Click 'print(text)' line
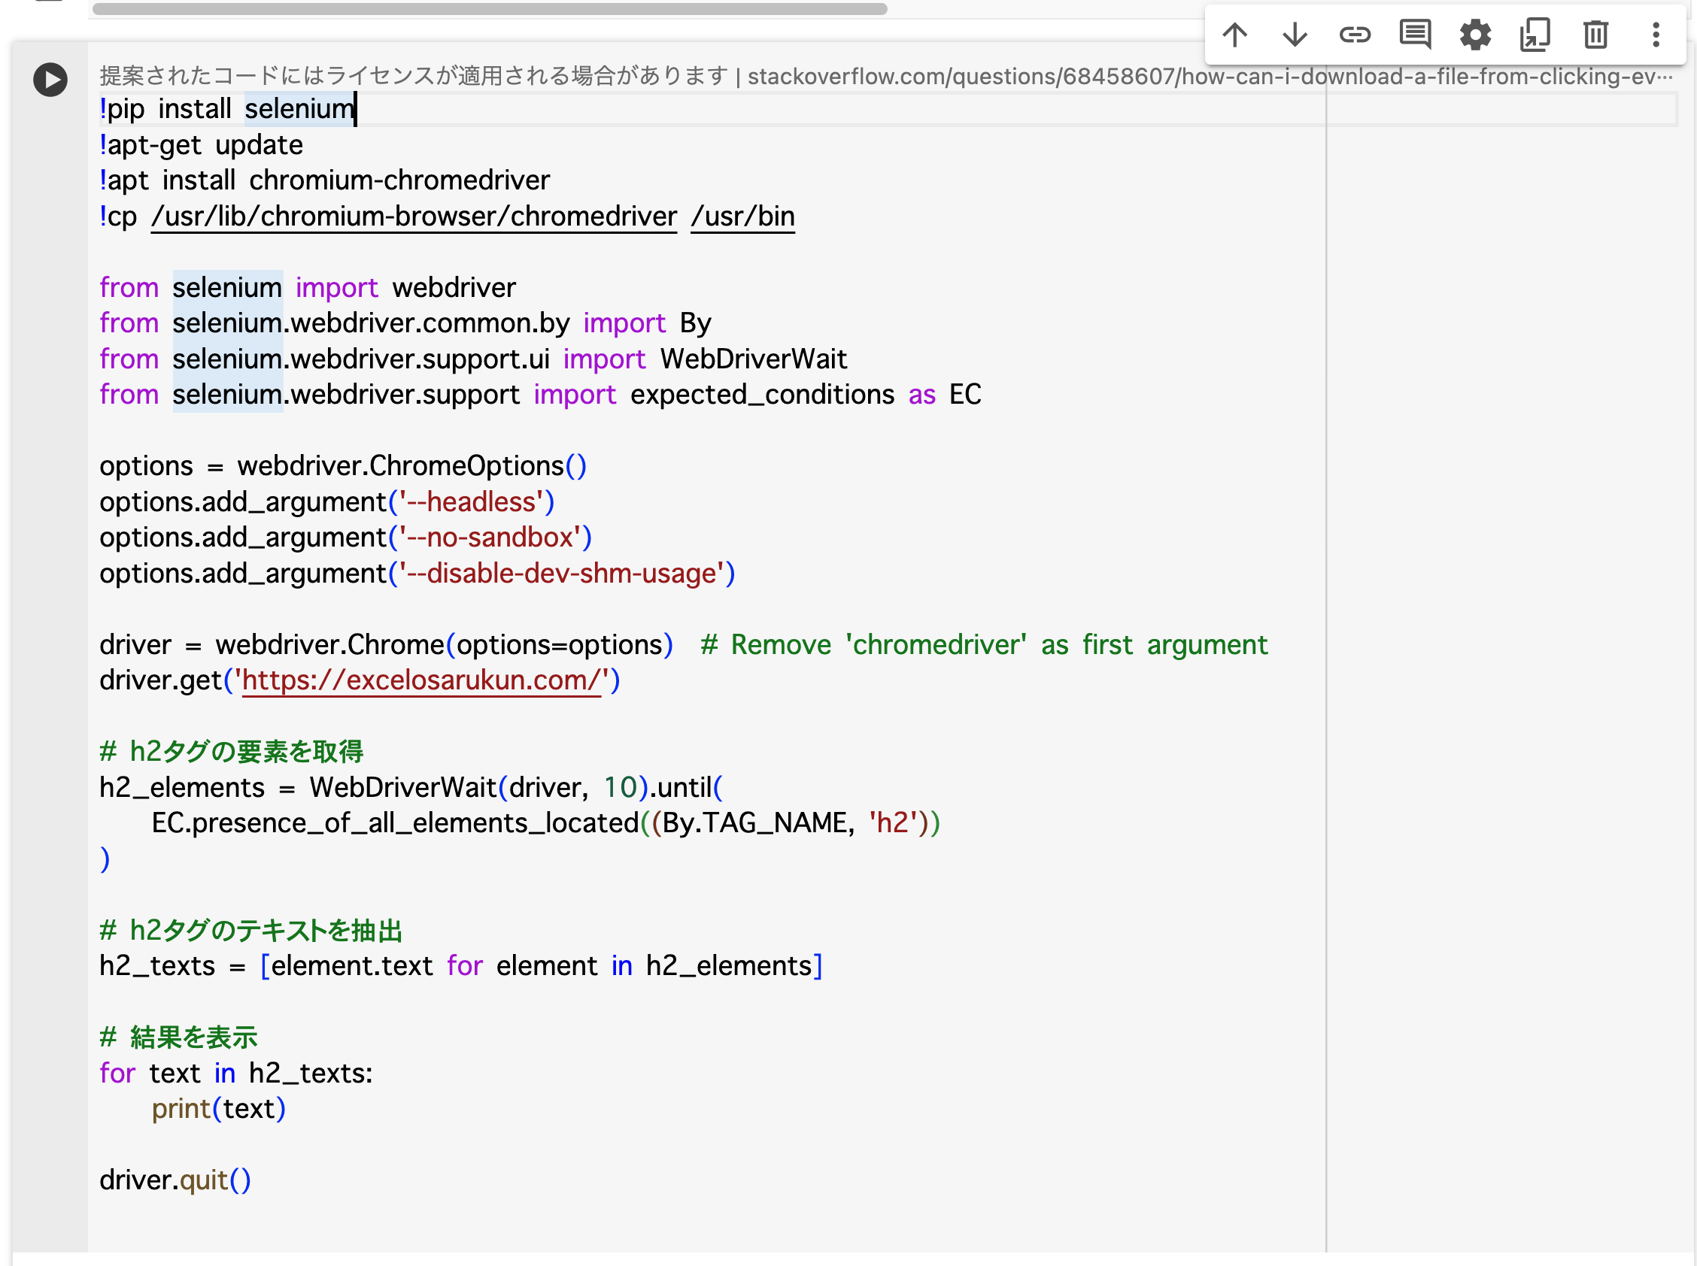Image resolution: width=1697 pixels, height=1266 pixels. 219,1109
